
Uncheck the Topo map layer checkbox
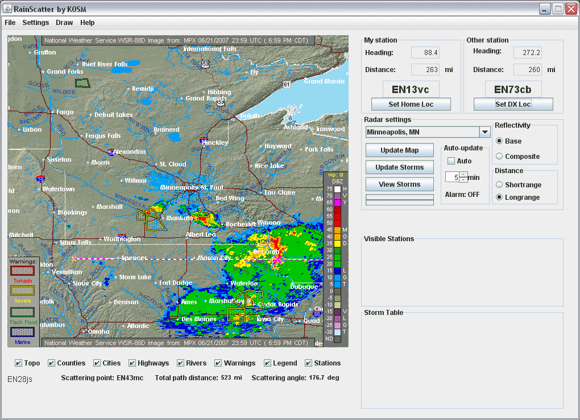coord(18,363)
